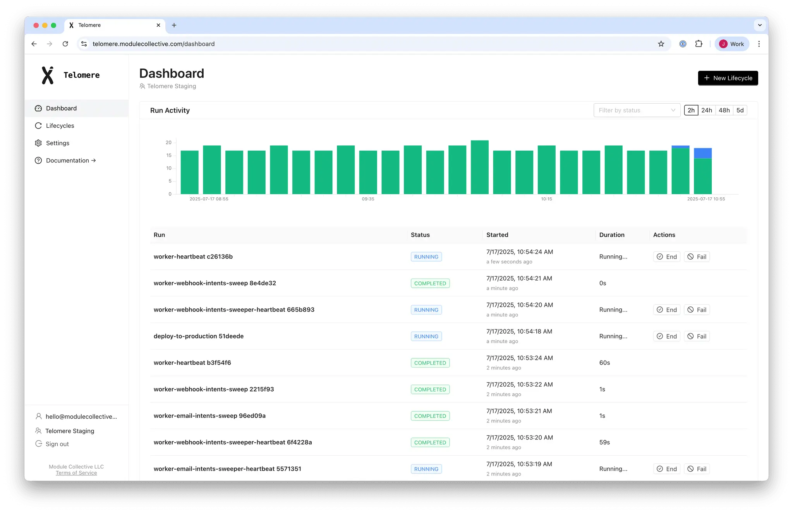Click Telomere Staging in sidebar footer
Image resolution: width=793 pixels, height=513 pixels.
[70, 431]
